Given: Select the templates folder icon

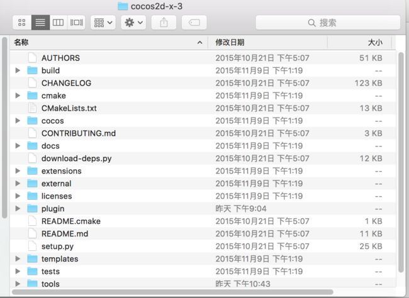Looking at the screenshot, I should coord(32,258).
